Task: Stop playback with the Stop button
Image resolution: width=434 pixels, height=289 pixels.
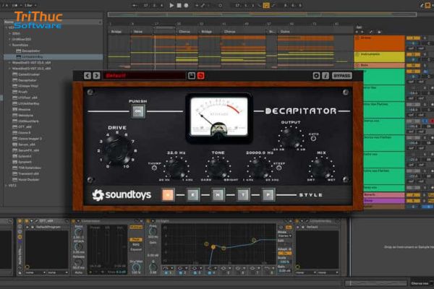Action: coord(179,5)
